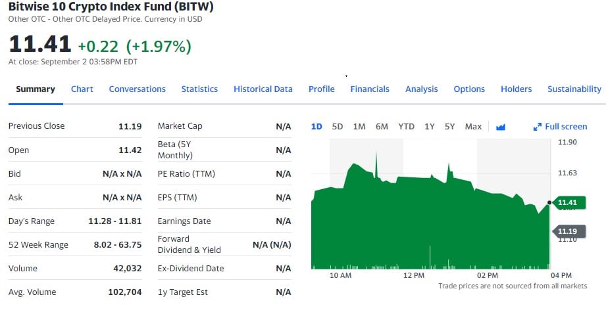Click the EPS (TTM) label
606x314 pixels.
click(178, 198)
